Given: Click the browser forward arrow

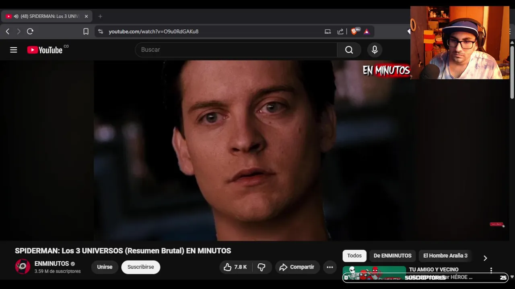Looking at the screenshot, I should click(x=19, y=31).
